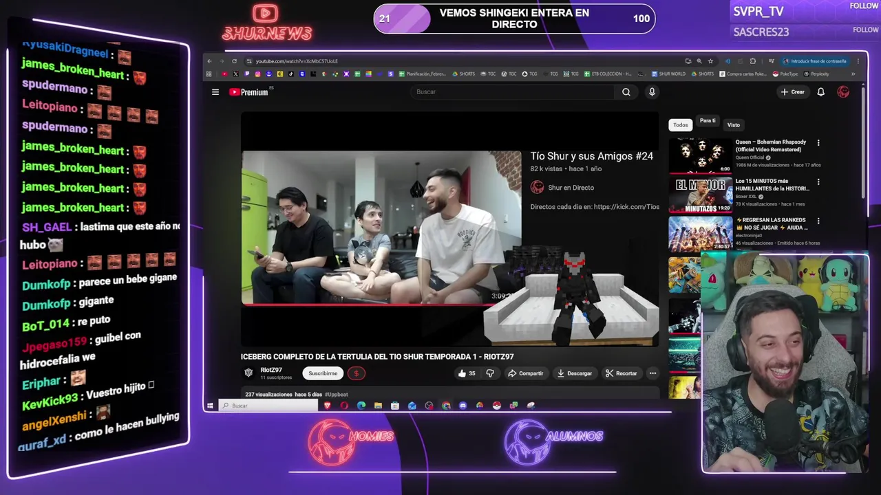Open File Explorer from taskbar
This screenshot has height=495, width=881.
coord(378,406)
